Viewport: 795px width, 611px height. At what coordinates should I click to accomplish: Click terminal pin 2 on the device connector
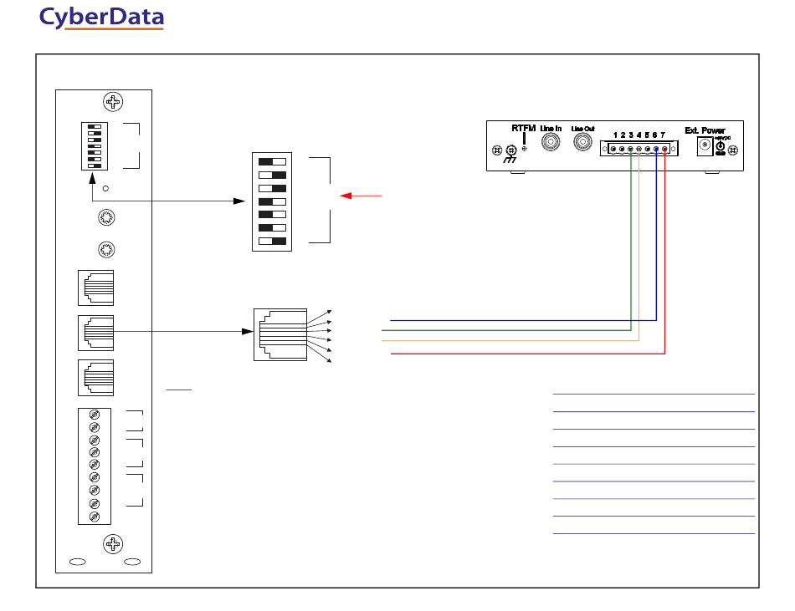(x=622, y=150)
